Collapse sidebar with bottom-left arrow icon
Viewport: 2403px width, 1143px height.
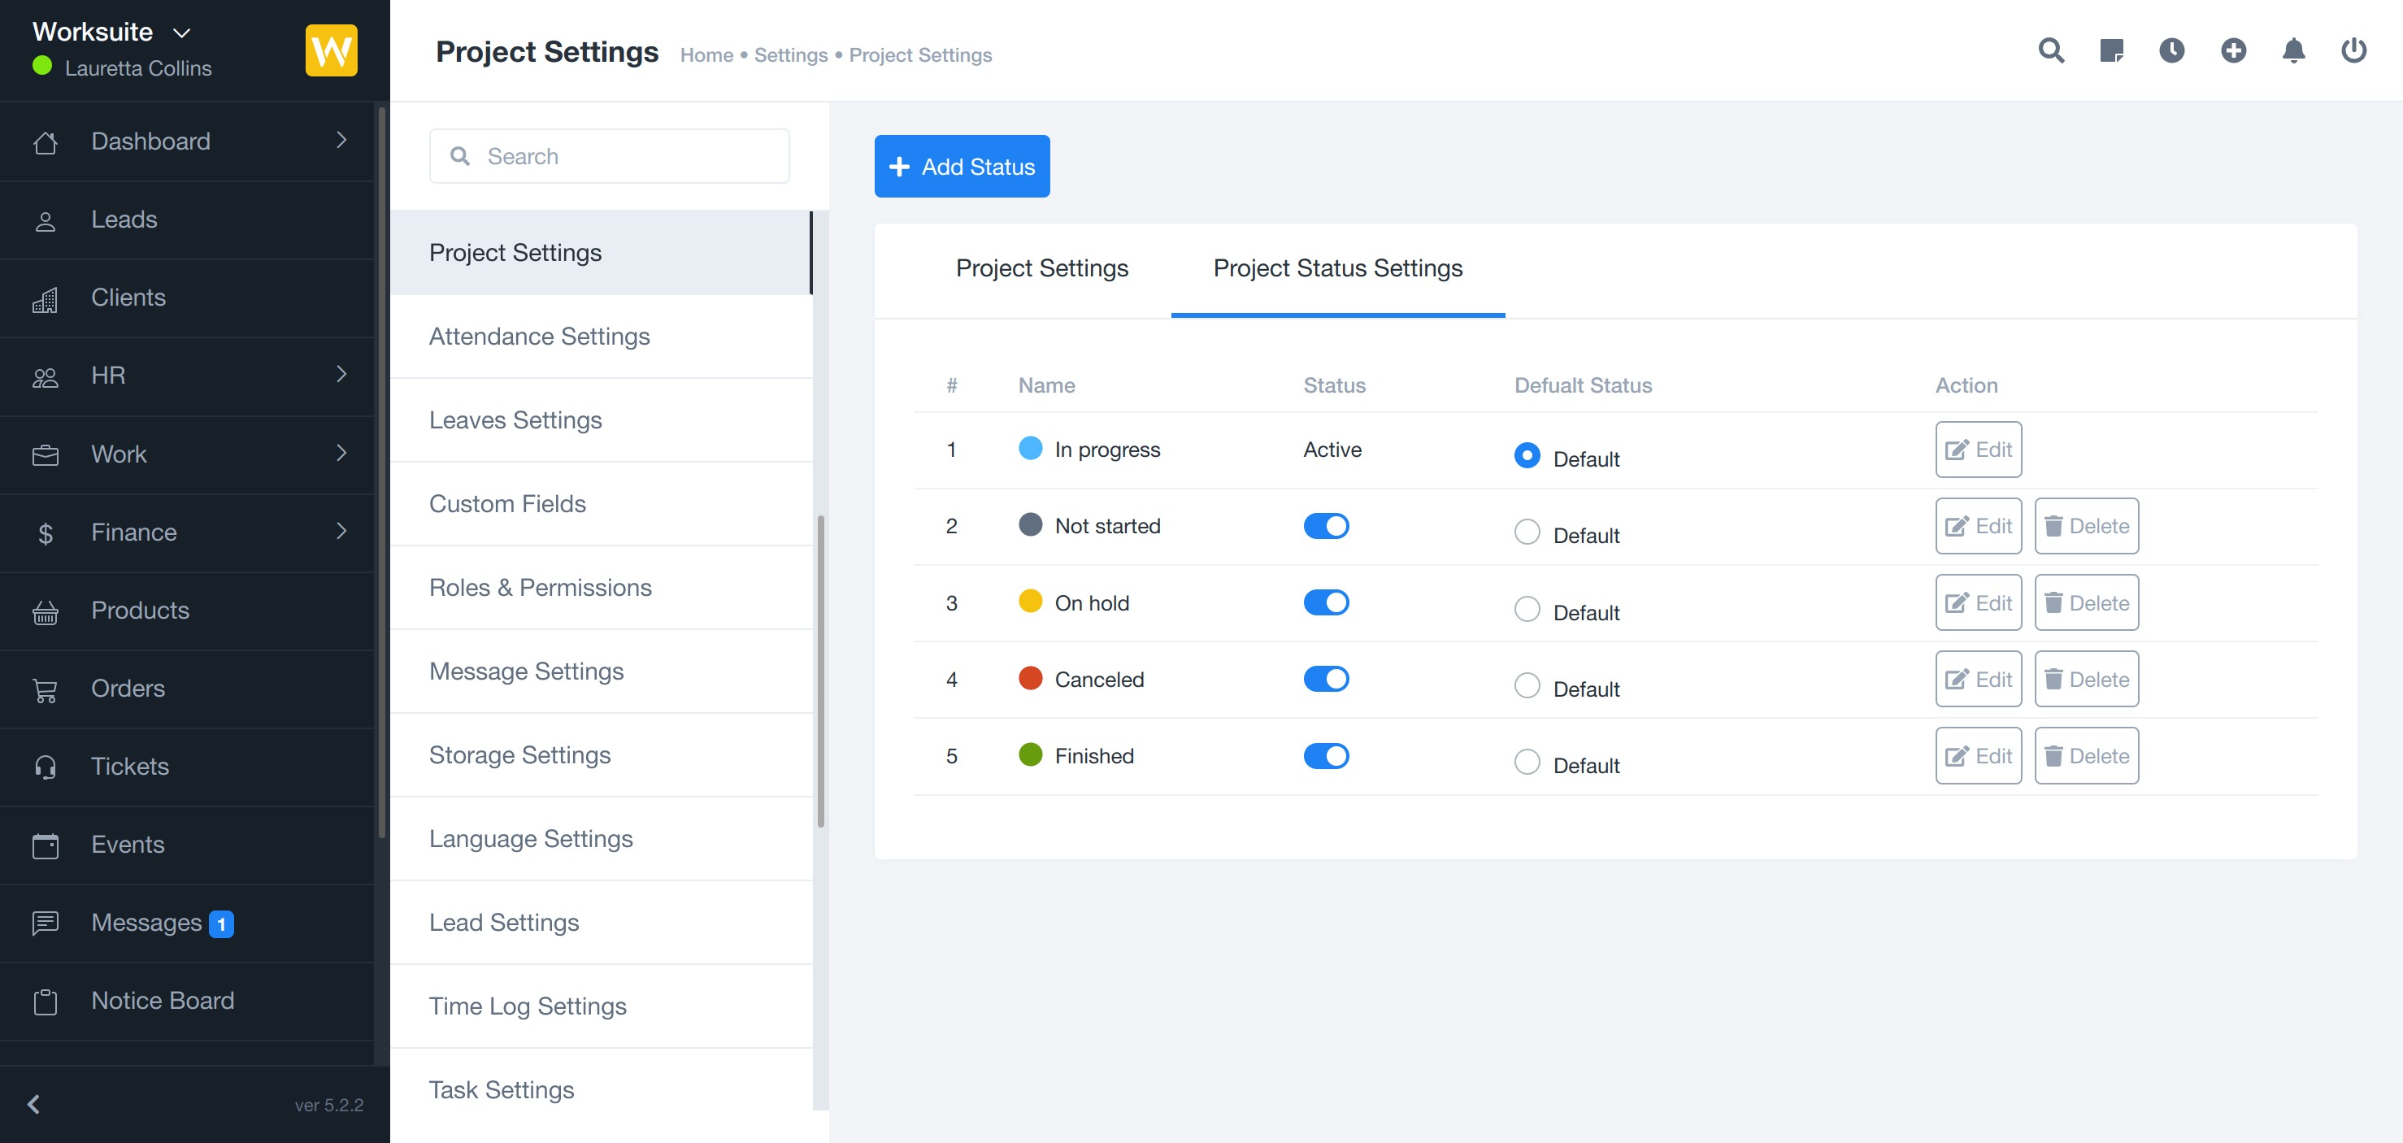point(33,1104)
